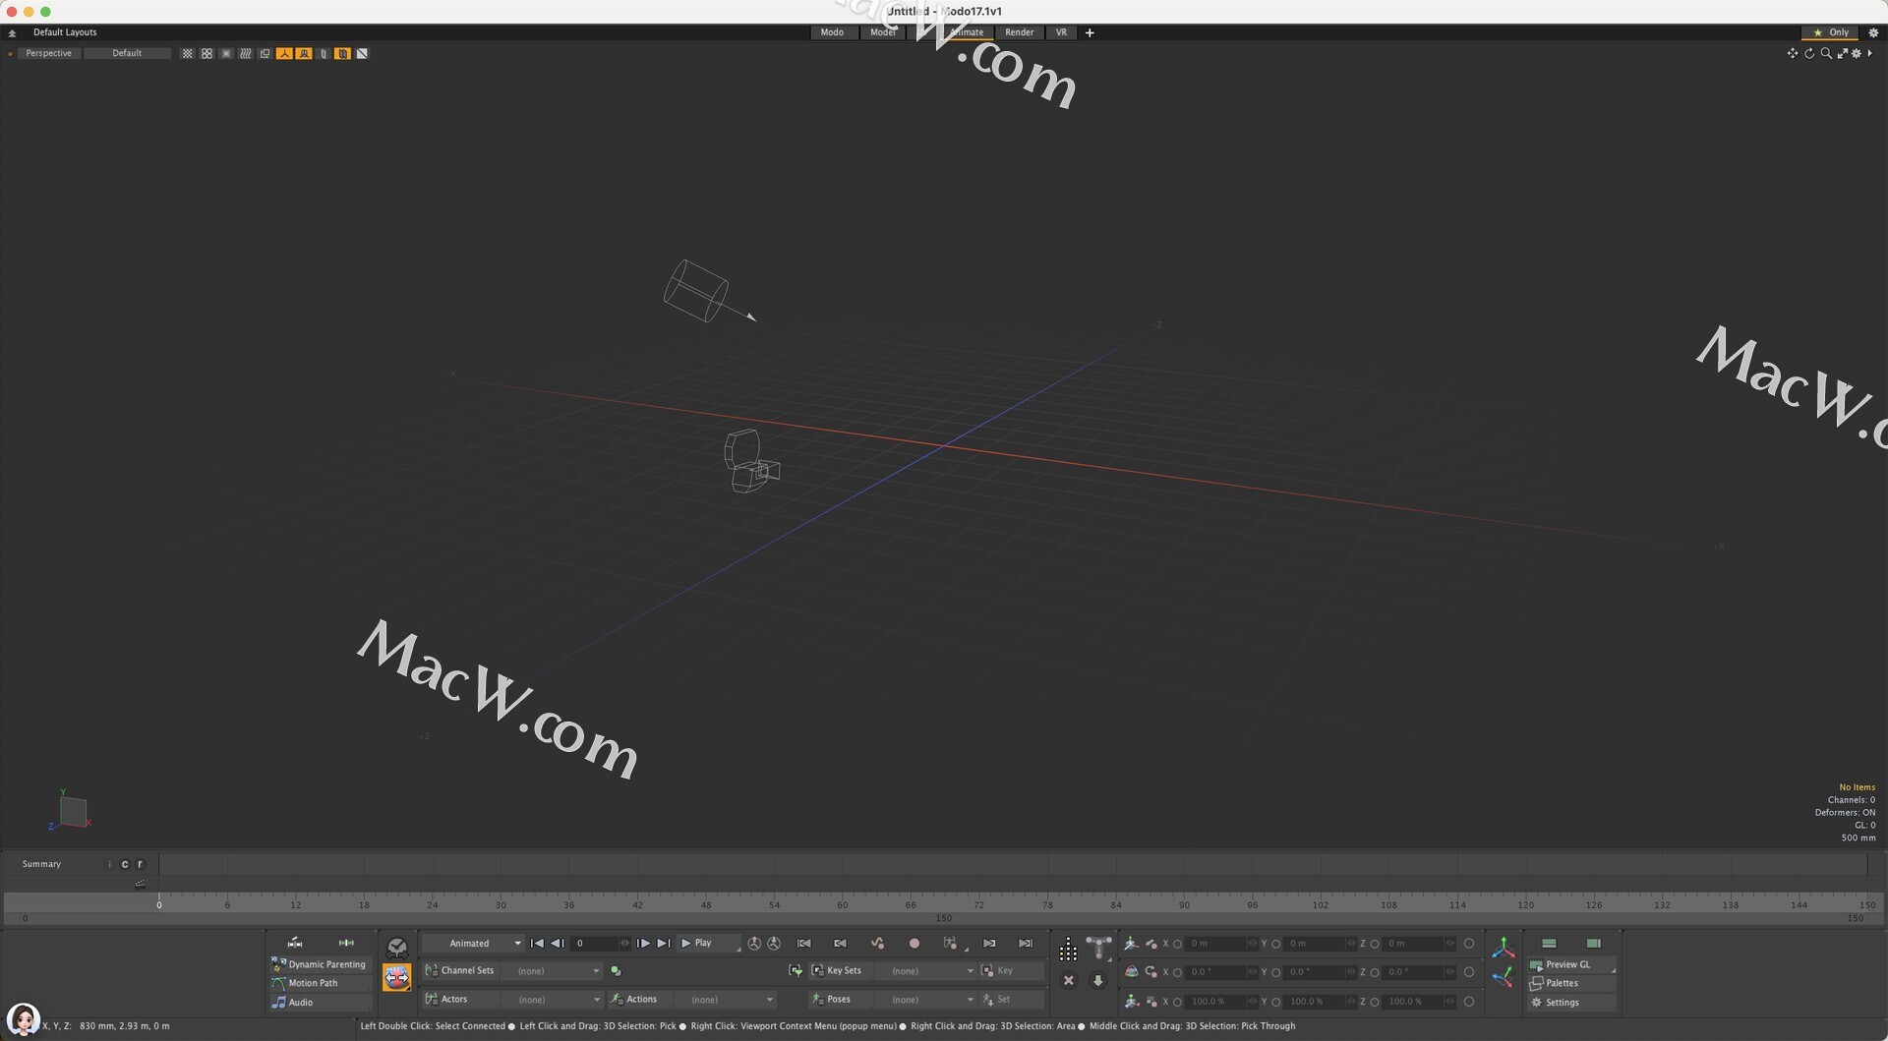Step back one frame
1888x1041 pixels.
[557, 944]
